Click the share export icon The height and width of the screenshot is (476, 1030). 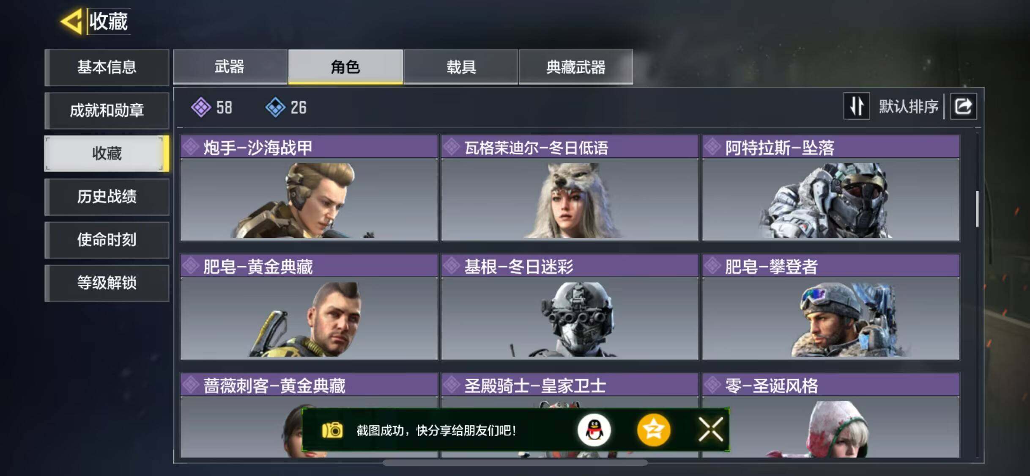point(964,106)
